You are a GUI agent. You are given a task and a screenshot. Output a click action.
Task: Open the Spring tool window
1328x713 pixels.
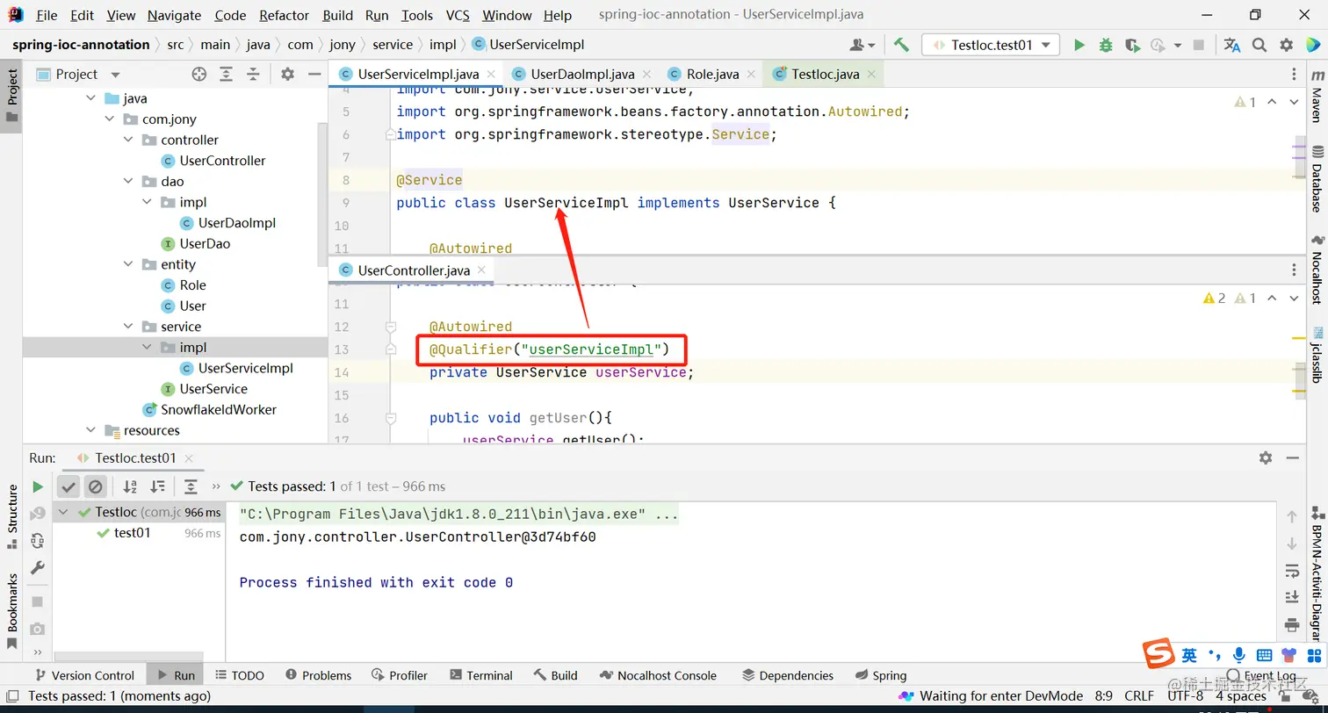pos(881,675)
